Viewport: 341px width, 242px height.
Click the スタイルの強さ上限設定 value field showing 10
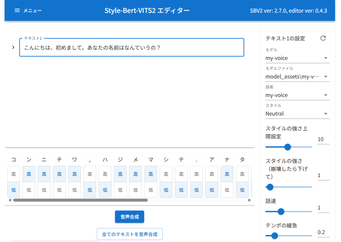click(x=323, y=139)
